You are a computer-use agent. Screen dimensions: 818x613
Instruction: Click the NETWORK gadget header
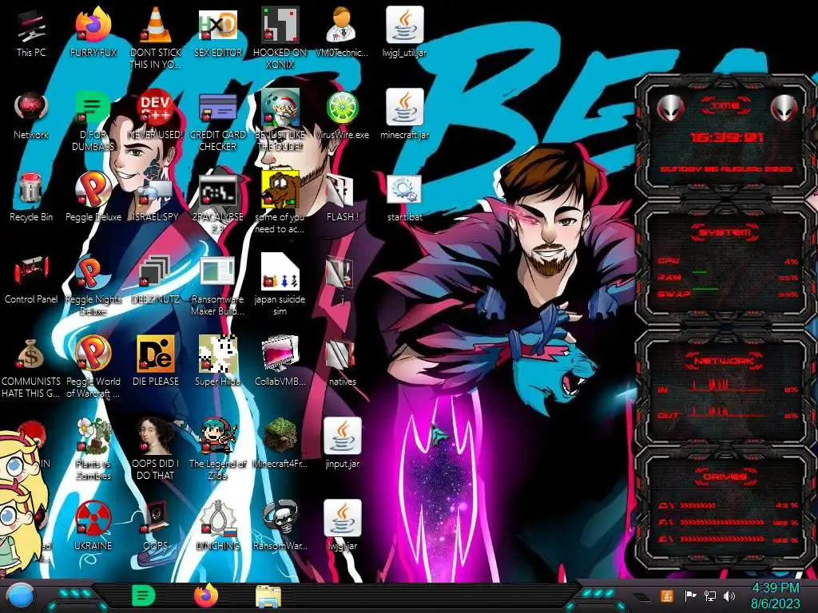[724, 361]
